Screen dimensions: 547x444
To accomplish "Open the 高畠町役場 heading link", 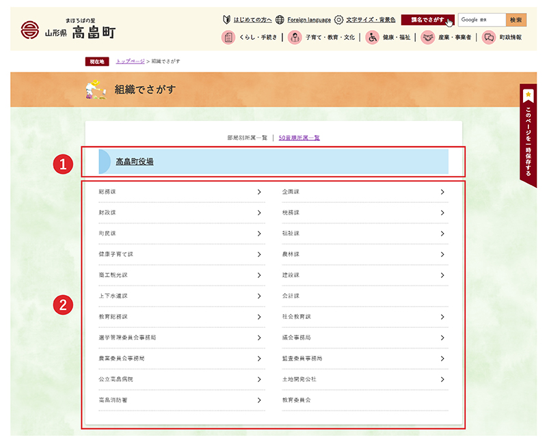I will (134, 162).
